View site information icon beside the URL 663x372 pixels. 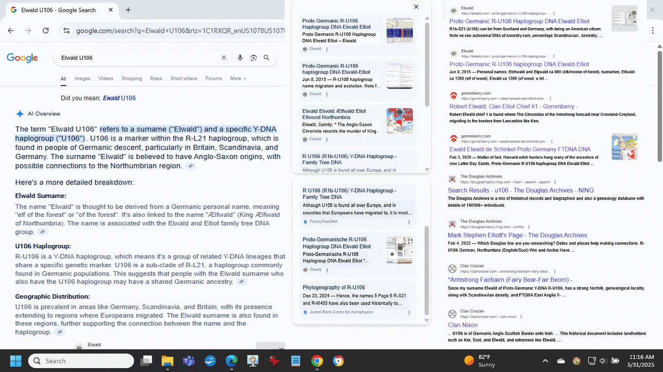tap(67, 31)
